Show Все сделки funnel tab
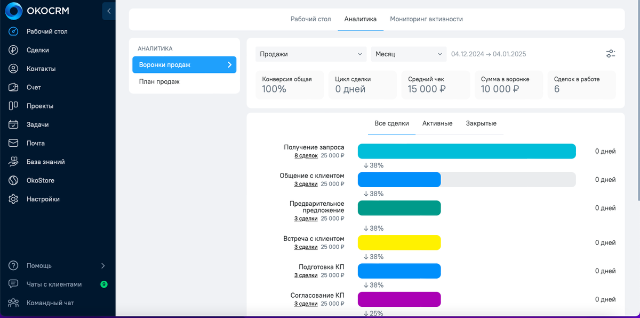 (x=391, y=123)
